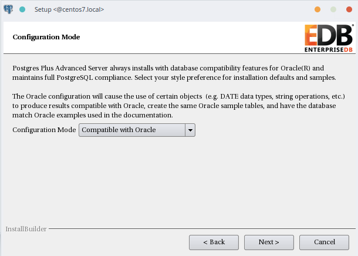Click the InstallBuilder label
This screenshot has width=358, height=256.
click(x=26, y=229)
